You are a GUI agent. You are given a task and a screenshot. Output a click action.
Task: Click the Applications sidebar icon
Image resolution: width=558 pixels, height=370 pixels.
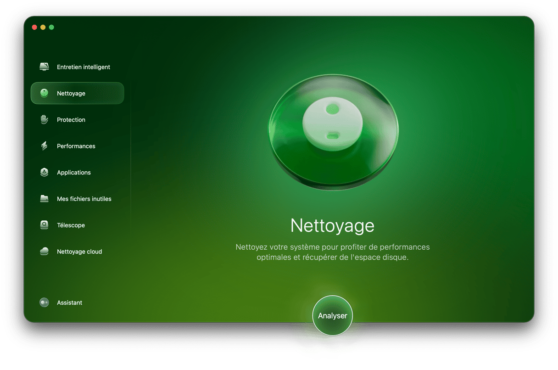tap(44, 173)
